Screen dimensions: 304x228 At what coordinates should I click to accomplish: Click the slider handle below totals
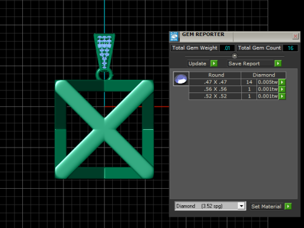(234, 56)
